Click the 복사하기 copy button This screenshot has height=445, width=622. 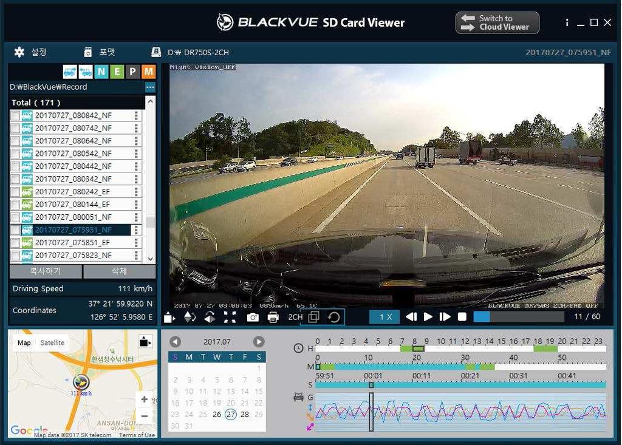tap(46, 271)
